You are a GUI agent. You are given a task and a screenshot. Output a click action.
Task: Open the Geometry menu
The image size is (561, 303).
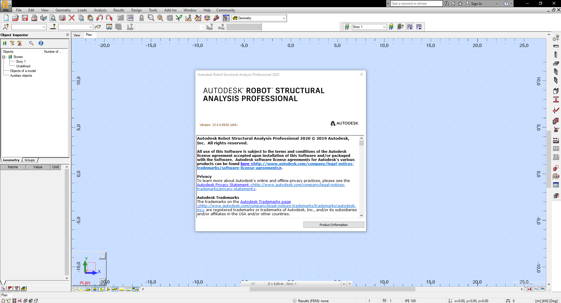(63, 10)
